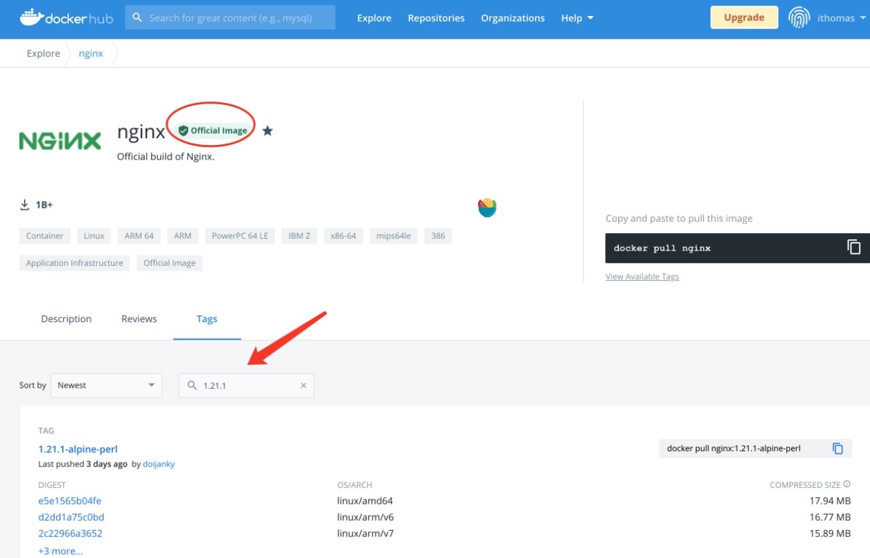This screenshot has width=870, height=558.
Task: Click the Upgrade button
Action: tap(744, 17)
